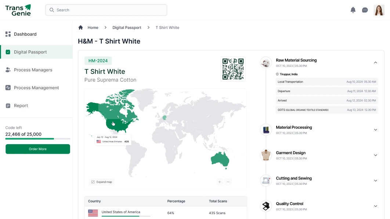Navigate to Home breadcrumb link

pyautogui.click(x=93, y=28)
